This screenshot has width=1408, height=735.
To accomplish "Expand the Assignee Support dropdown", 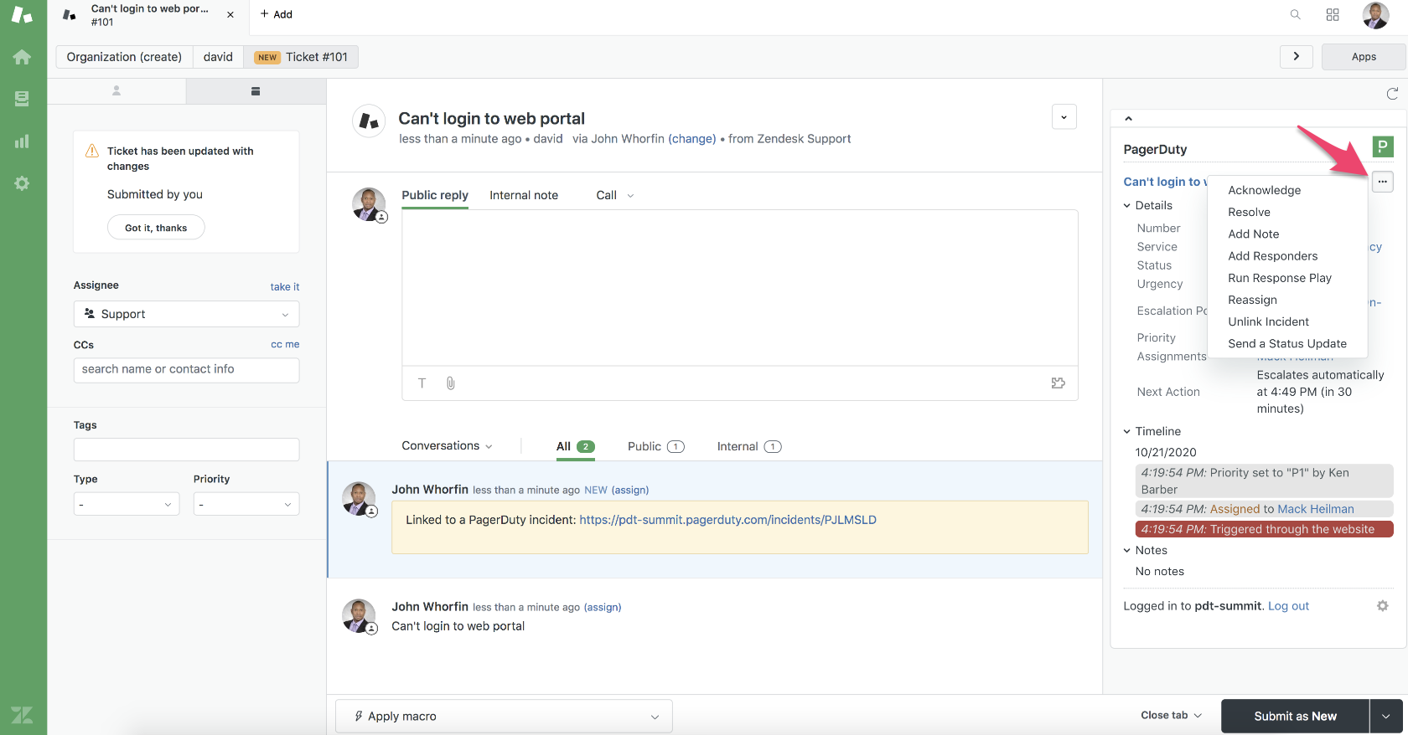I will [186, 314].
